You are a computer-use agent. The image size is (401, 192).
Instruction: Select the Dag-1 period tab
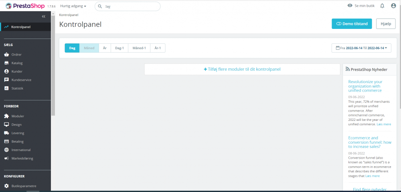pos(119,48)
